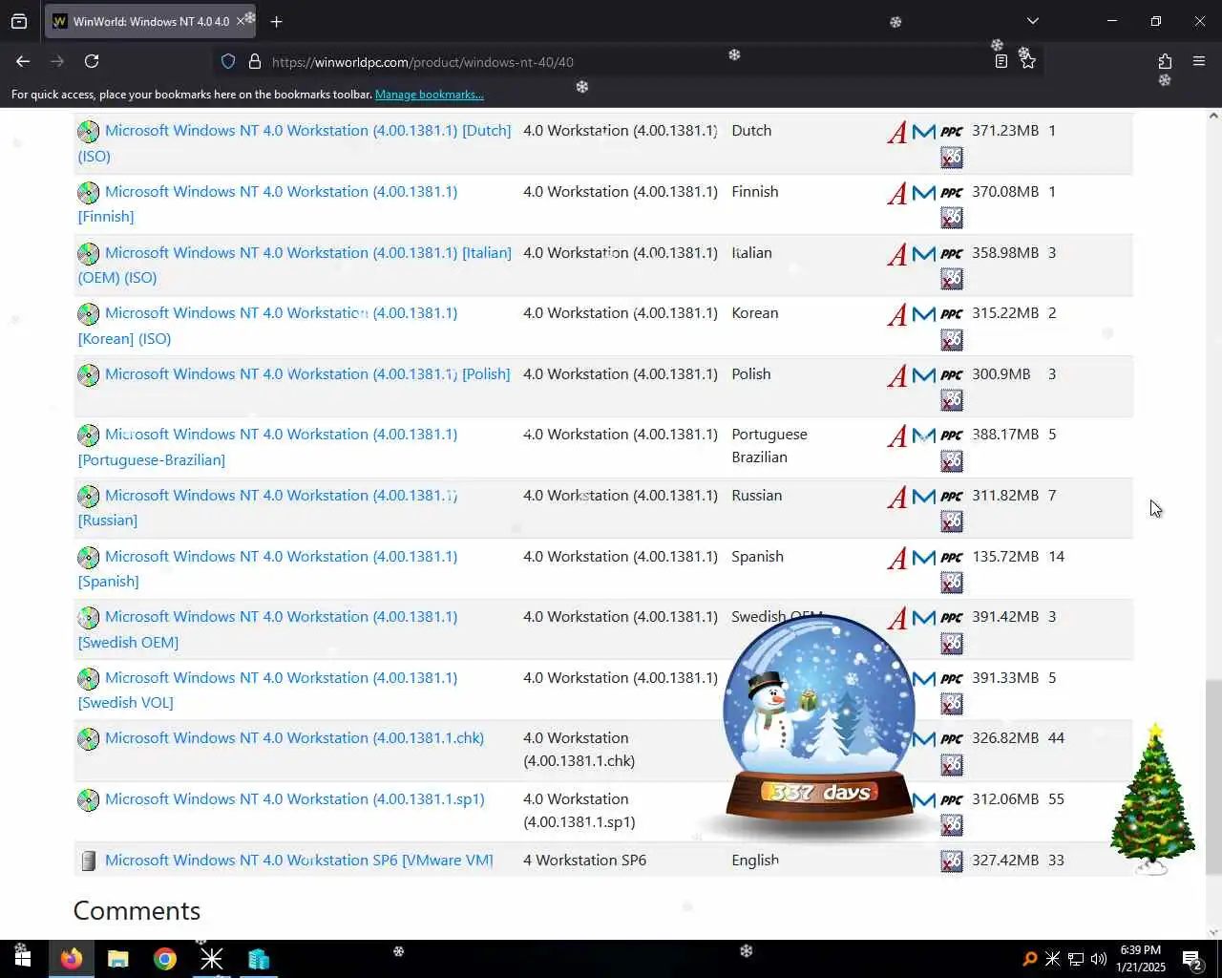Open the Swedish VOL Workstation link
This screenshot has height=978, width=1222.
267,690
